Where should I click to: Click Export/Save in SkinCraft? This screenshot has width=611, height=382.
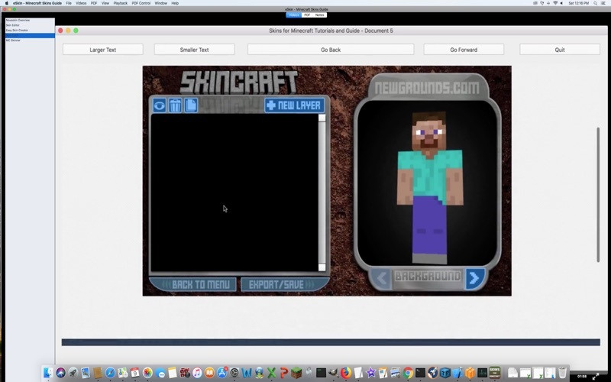click(284, 284)
